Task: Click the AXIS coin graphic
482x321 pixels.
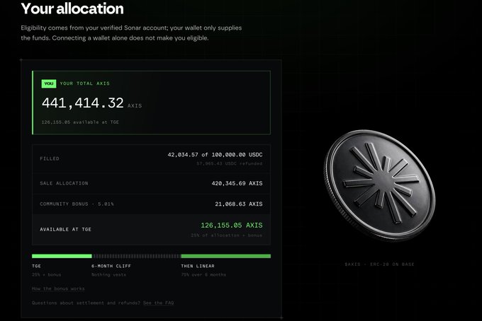Action: point(380,185)
